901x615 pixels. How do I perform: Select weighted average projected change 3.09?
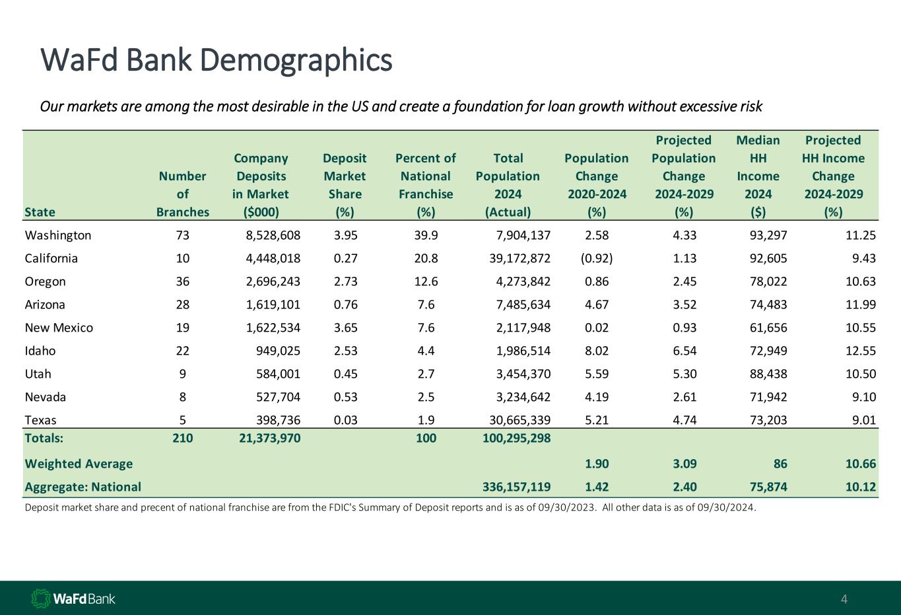[683, 464]
